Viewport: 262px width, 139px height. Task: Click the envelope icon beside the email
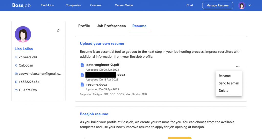pyautogui.click(x=16, y=74)
